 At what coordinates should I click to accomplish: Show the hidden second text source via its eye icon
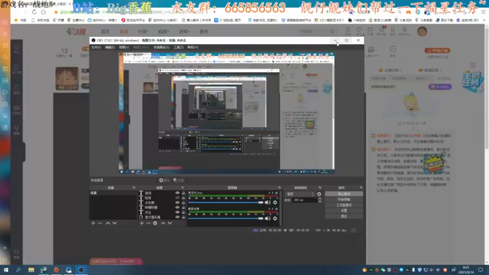pos(177,197)
